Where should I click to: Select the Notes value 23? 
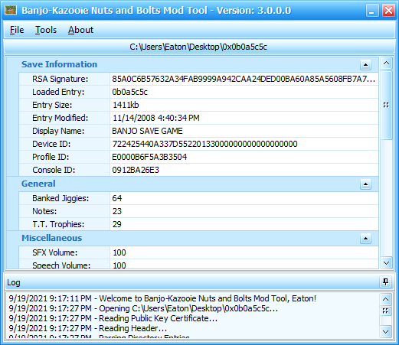[x=244, y=211]
